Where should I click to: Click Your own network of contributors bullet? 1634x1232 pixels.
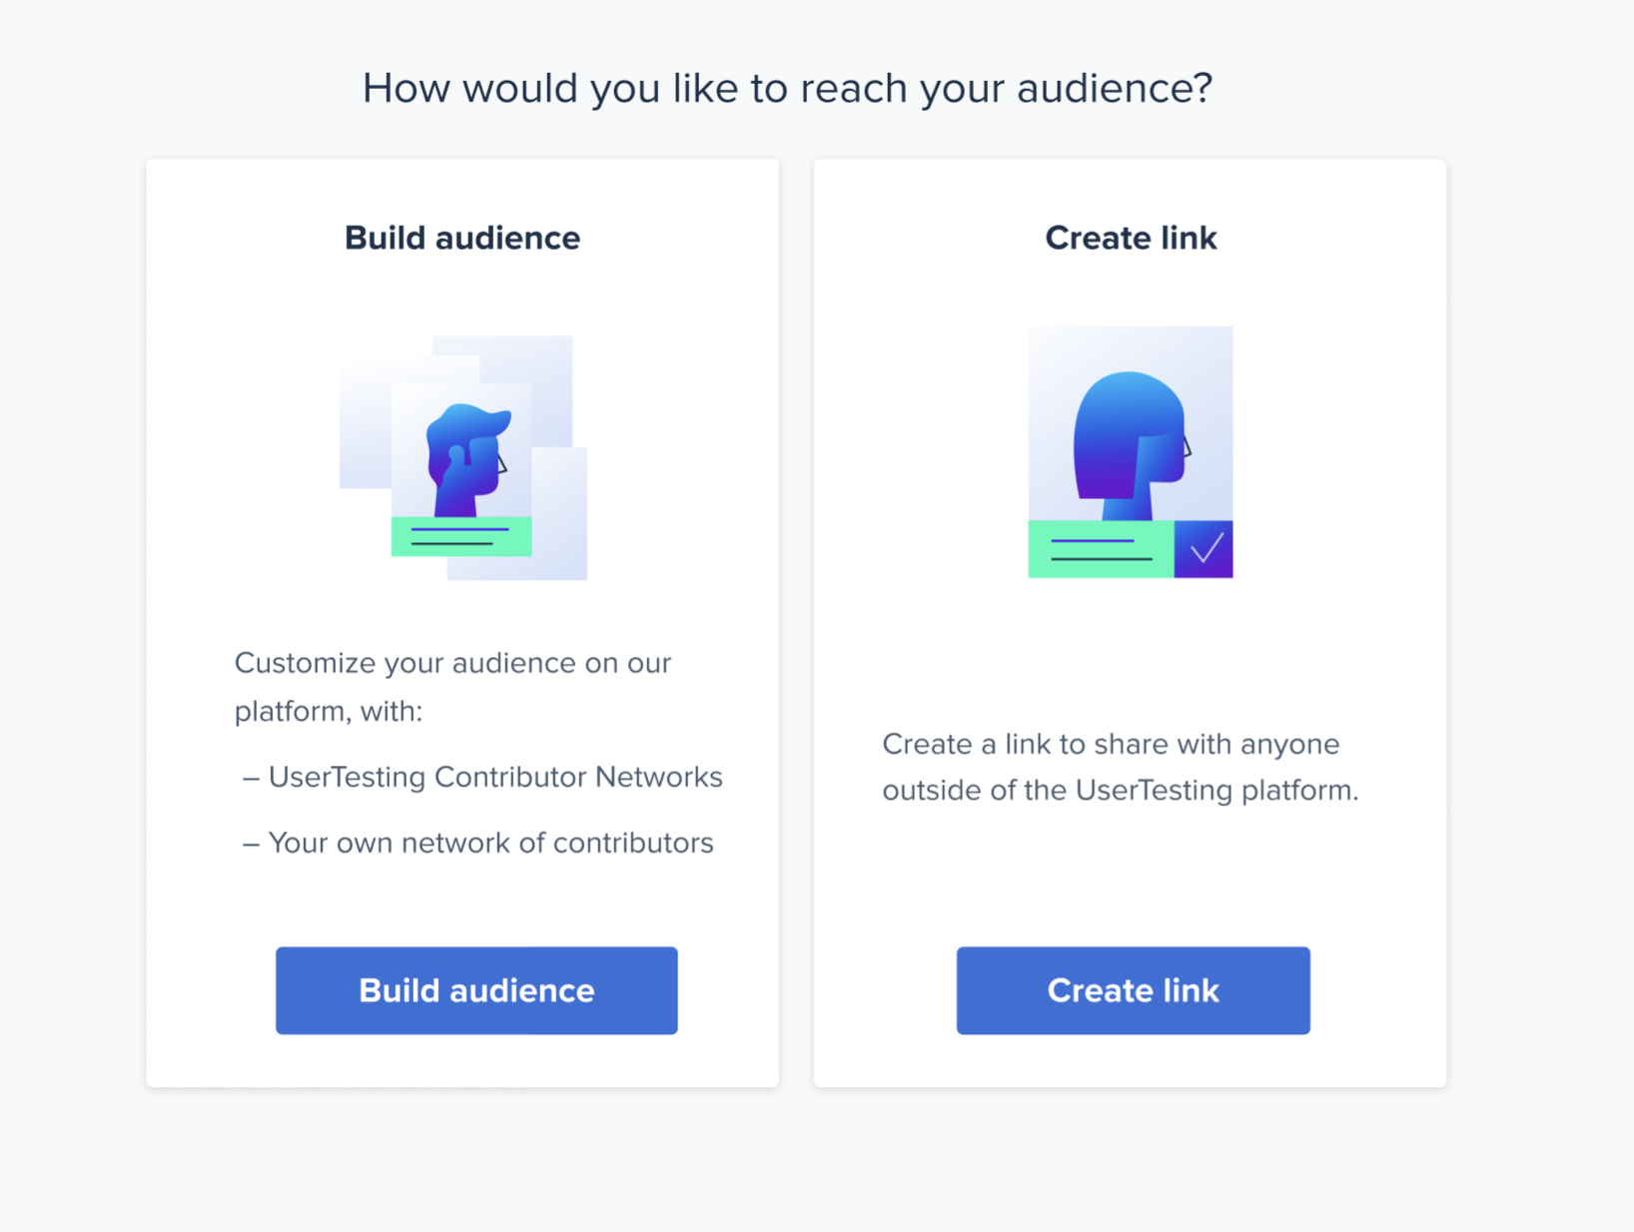pyautogui.click(x=478, y=843)
